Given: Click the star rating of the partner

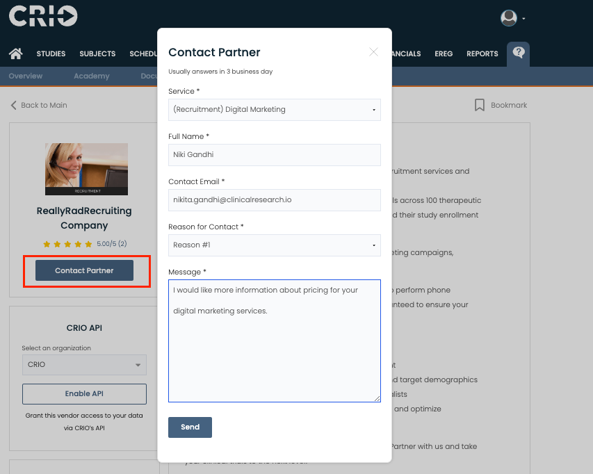Looking at the screenshot, I should point(67,244).
